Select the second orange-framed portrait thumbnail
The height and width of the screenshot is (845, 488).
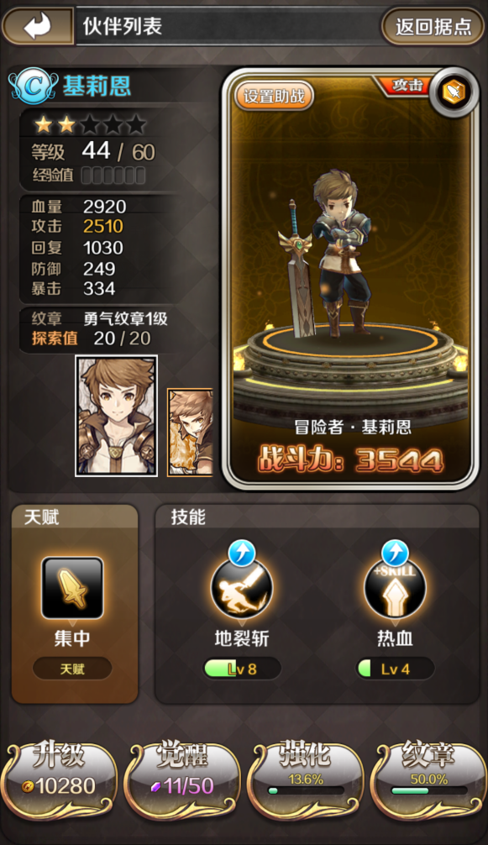point(190,433)
